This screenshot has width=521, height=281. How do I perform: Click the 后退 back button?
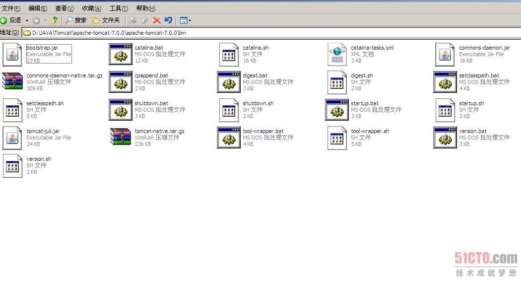click(x=11, y=20)
